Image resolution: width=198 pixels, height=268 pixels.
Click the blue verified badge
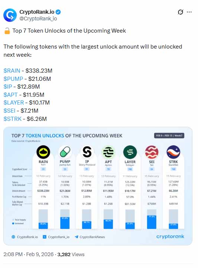click(x=58, y=12)
